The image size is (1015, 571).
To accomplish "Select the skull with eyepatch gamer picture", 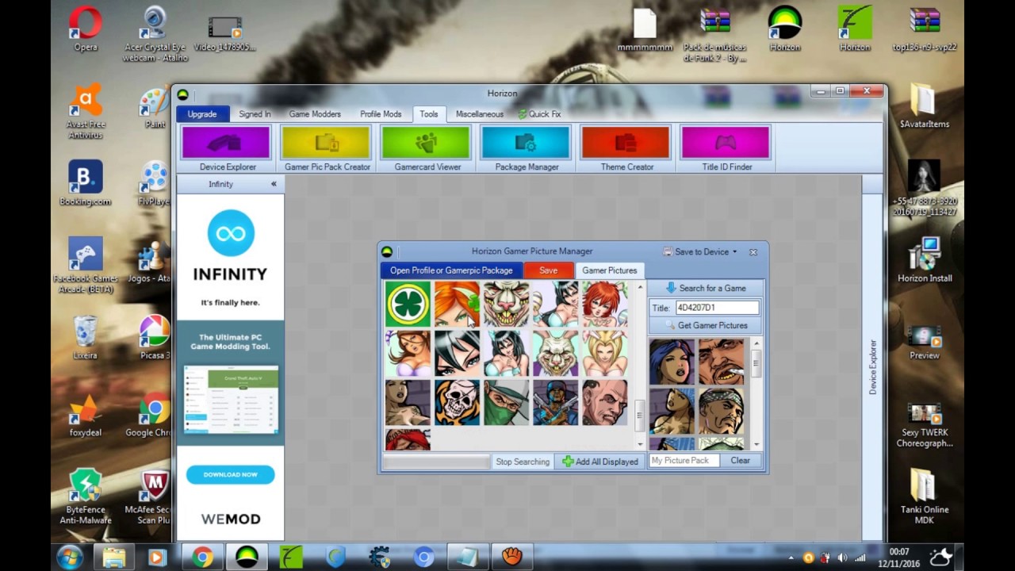I will coord(457,402).
